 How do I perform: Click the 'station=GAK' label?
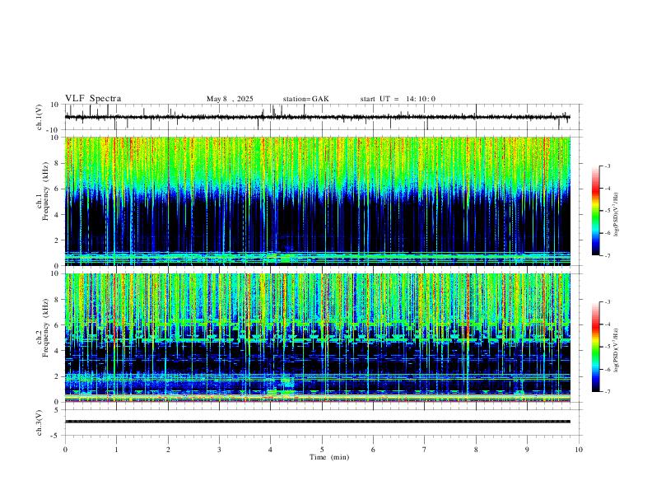click(x=306, y=99)
